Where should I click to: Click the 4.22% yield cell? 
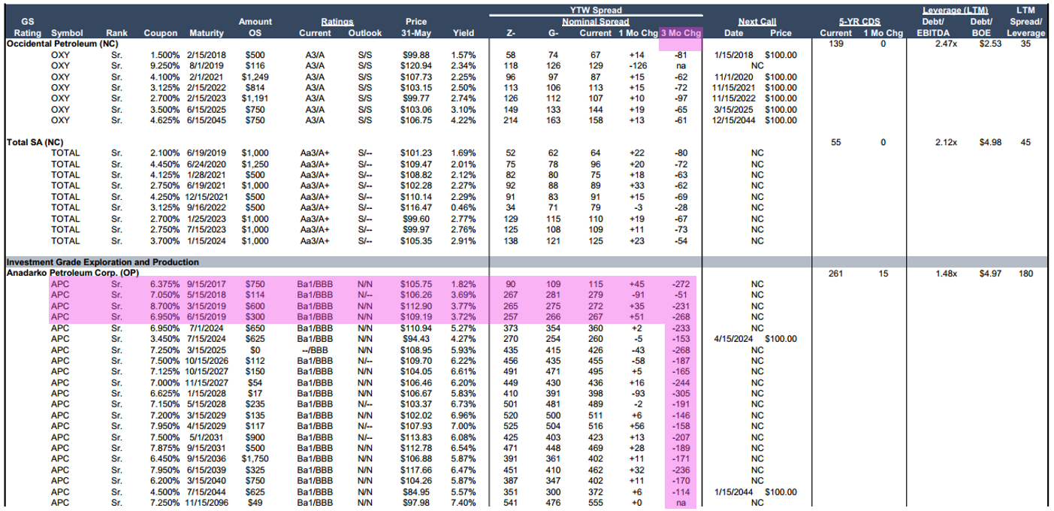tap(464, 120)
